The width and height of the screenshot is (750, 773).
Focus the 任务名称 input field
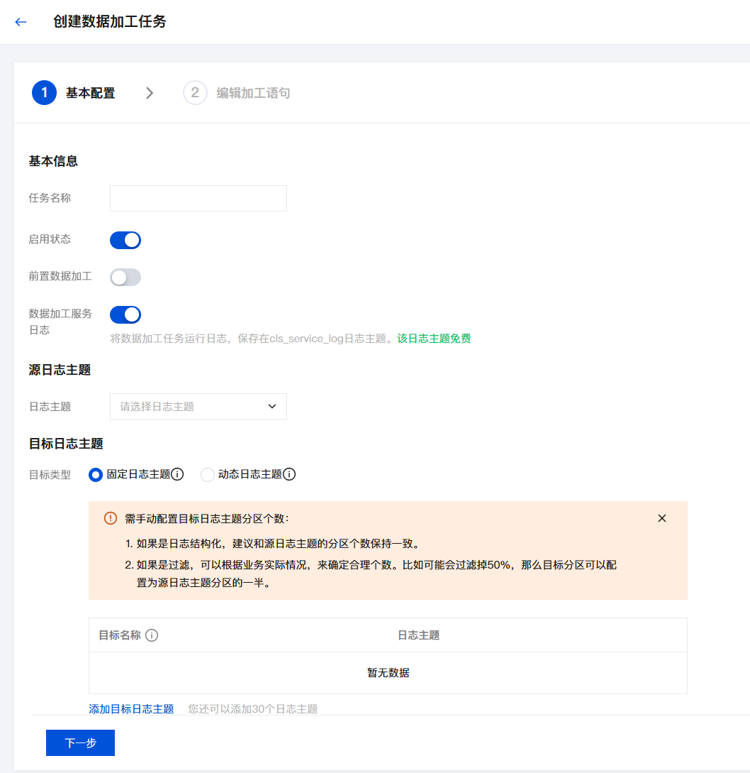(x=198, y=198)
